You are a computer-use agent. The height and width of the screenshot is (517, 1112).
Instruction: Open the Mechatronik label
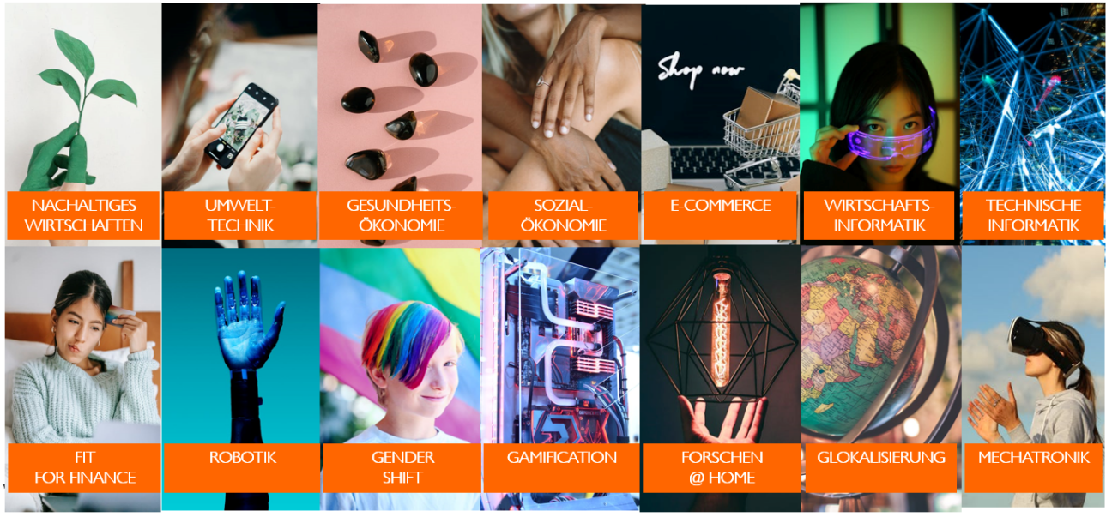tap(1033, 467)
